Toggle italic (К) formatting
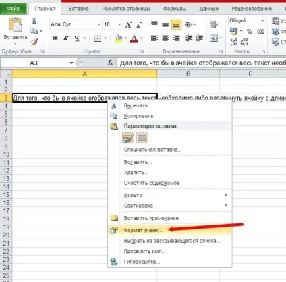 (x=65, y=38)
